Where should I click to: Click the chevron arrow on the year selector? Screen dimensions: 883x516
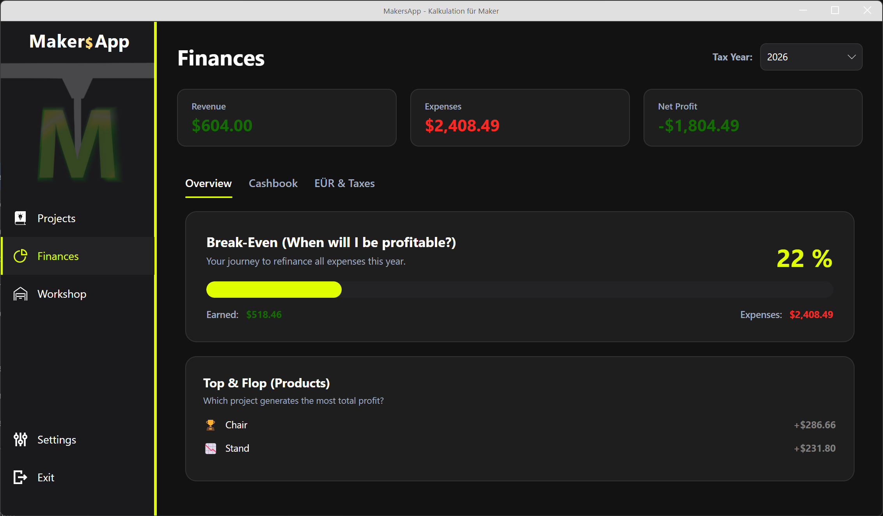pos(851,57)
